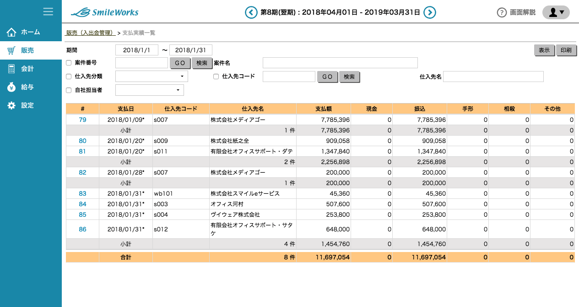
Task: Click the GO button beside 案件番号
Action: (180, 63)
